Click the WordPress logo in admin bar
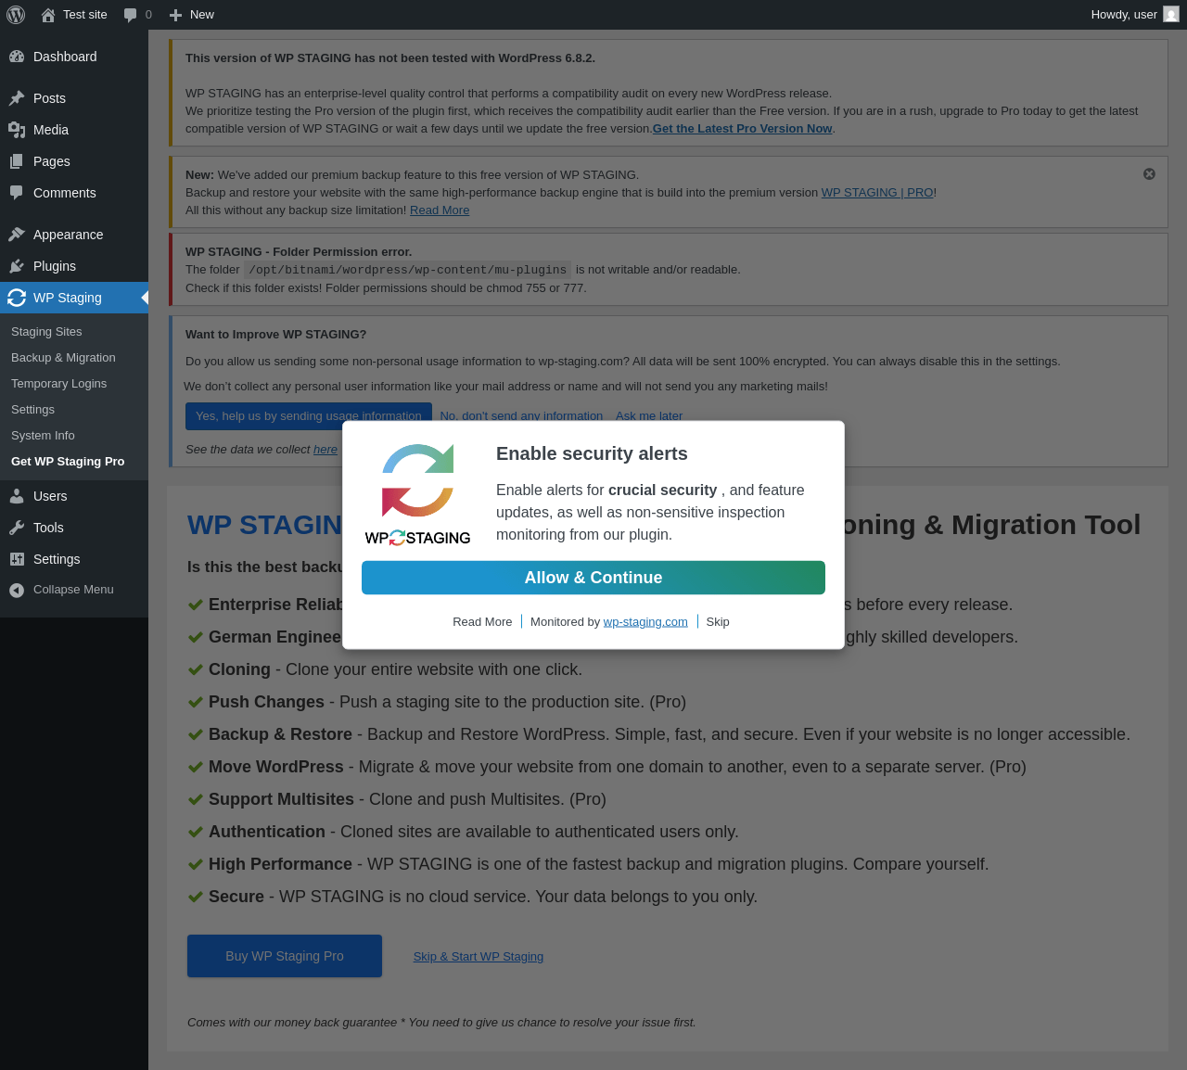 [x=16, y=15]
